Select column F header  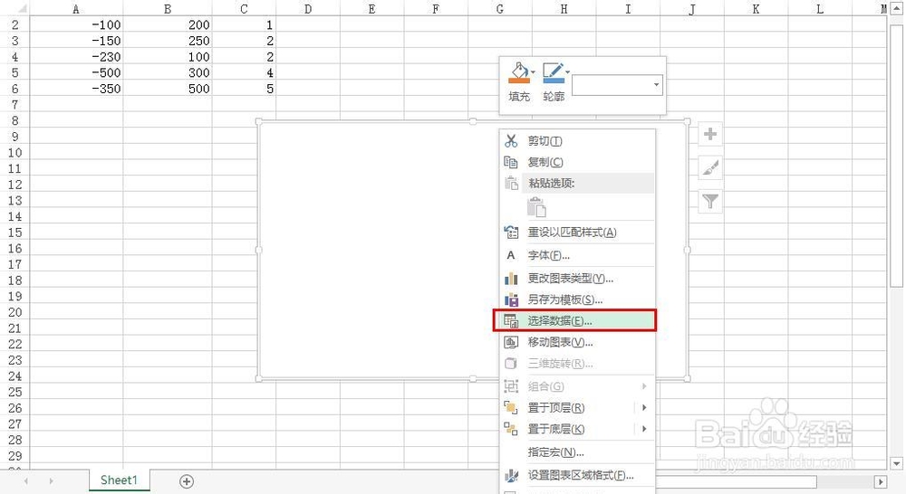[436, 9]
